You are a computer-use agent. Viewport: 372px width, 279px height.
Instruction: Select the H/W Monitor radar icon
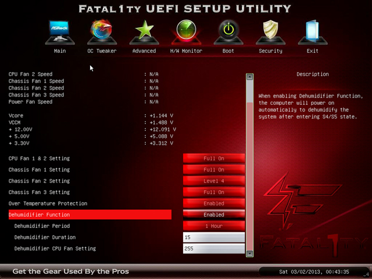pos(186,33)
